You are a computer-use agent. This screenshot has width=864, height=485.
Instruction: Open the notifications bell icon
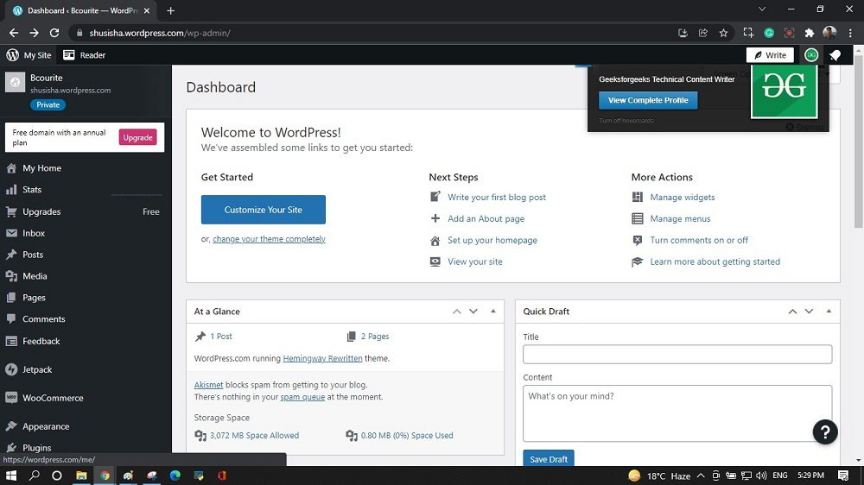(835, 55)
